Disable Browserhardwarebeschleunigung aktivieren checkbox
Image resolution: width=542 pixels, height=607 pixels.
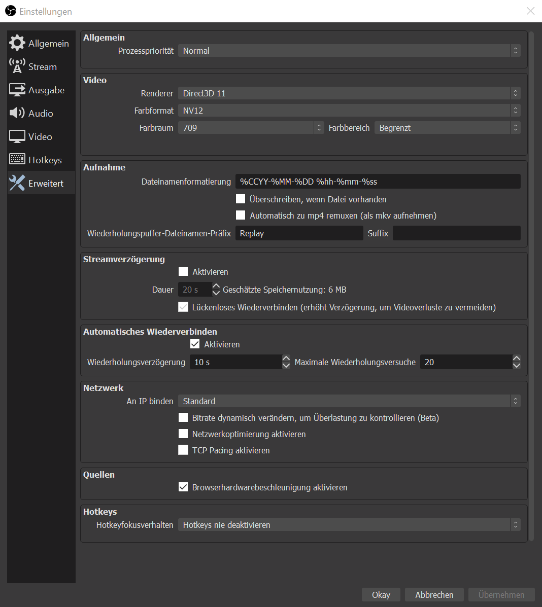[x=183, y=487]
